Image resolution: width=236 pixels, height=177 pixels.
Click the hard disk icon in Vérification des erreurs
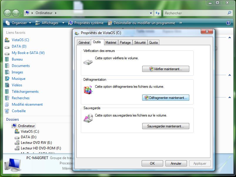point(88,62)
